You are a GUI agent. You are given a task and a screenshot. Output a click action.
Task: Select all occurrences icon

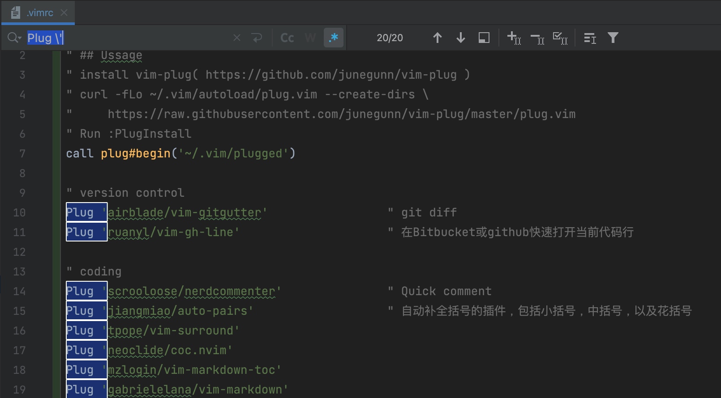(x=560, y=38)
